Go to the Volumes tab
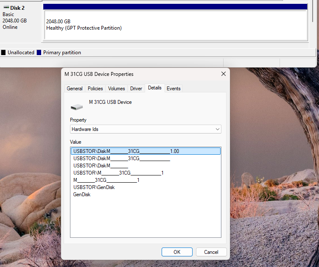 [x=116, y=89]
